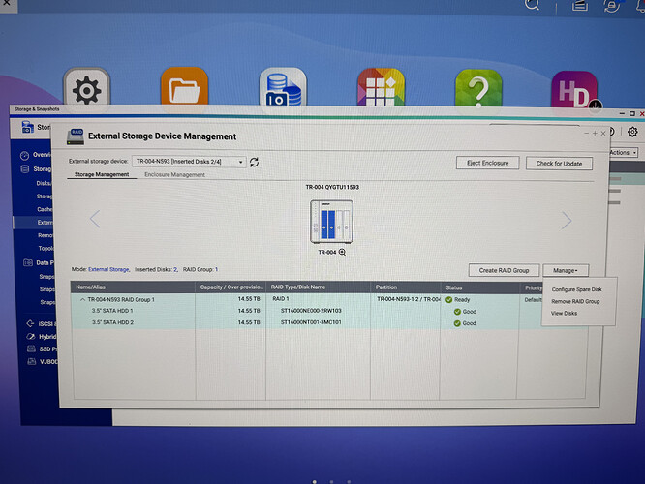Launch File Station via the orange folder icon

[184, 87]
